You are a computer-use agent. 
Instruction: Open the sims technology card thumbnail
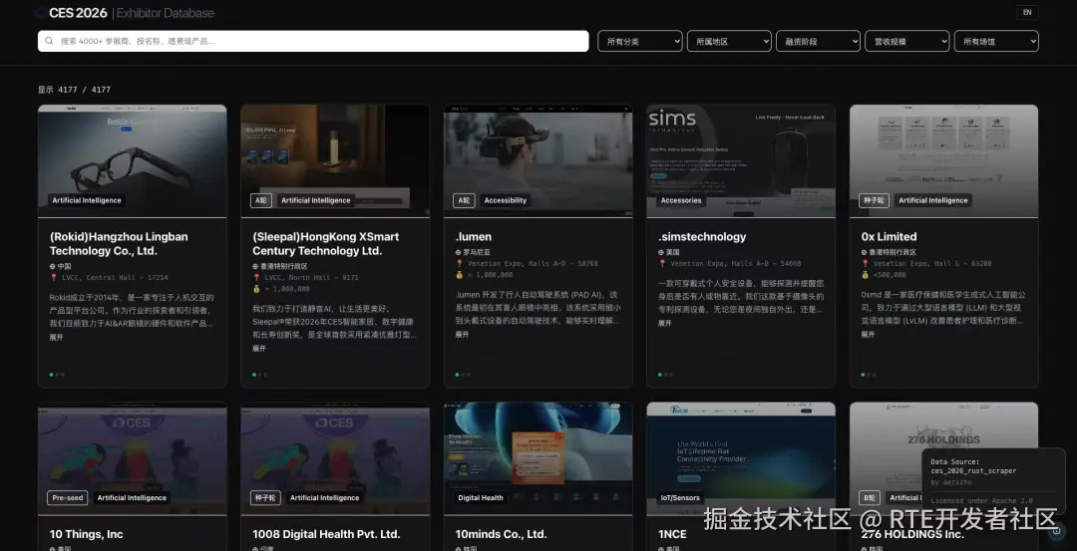tap(740, 160)
